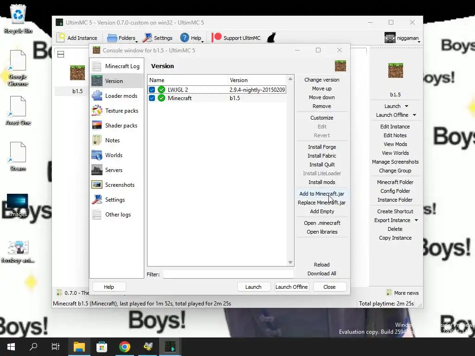The height and width of the screenshot is (356, 475).
Task: Click Install Forge
Action: (x=322, y=147)
